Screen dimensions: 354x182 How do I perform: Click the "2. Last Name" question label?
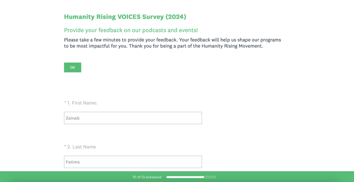pyautogui.click(x=82, y=147)
